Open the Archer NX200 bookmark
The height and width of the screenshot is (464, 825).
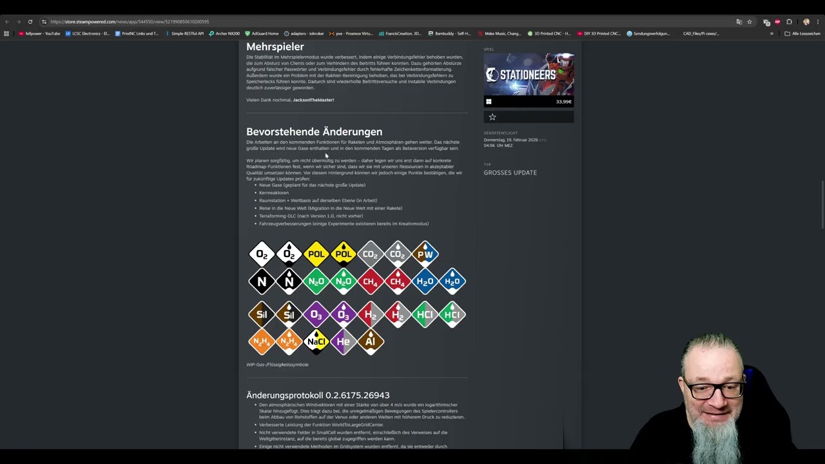pos(224,34)
